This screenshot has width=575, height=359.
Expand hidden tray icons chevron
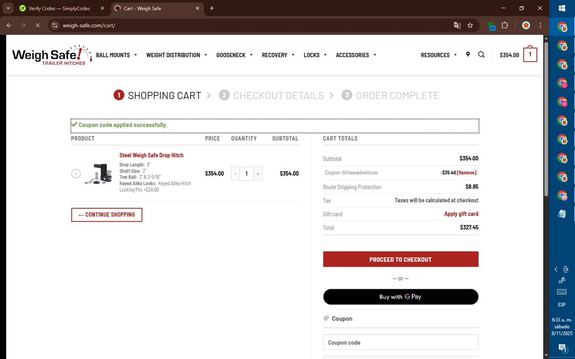point(556,269)
